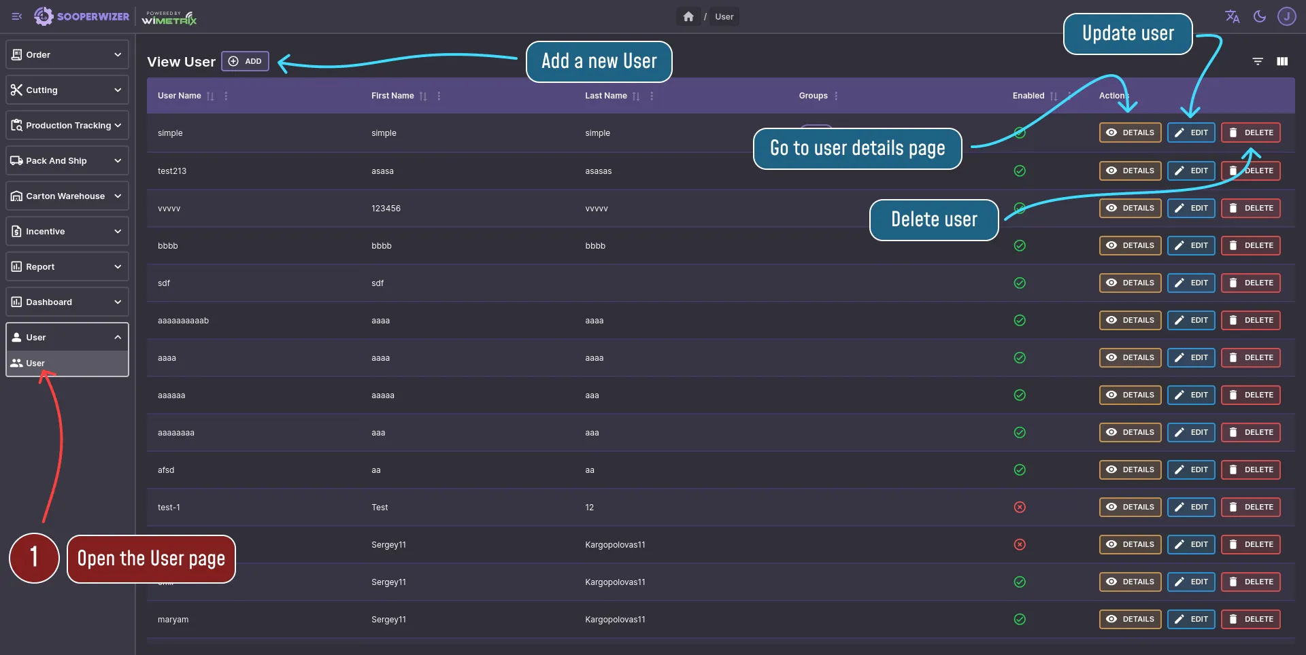This screenshot has width=1306, height=655.
Task: Click the ADD button to create a user
Action: point(244,61)
